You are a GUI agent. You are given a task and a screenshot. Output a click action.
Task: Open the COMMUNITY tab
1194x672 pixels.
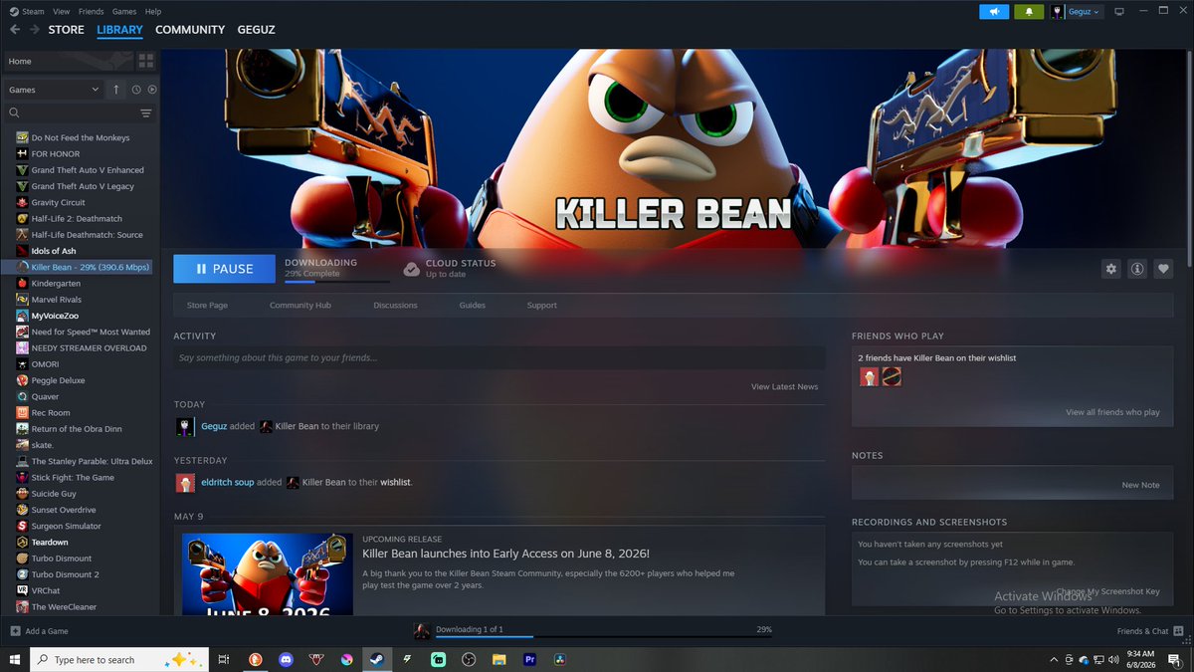(x=190, y=30)
